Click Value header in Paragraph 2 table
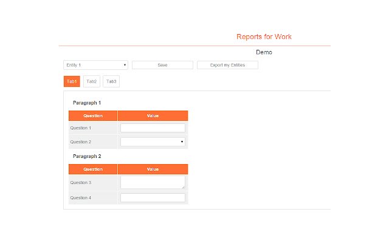This screenshot has height=243, width=389. click(x=153, y=169)
